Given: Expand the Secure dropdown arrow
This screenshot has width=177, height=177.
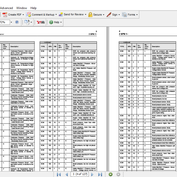Looking at the screenshot, I should [x=104, y=15].
